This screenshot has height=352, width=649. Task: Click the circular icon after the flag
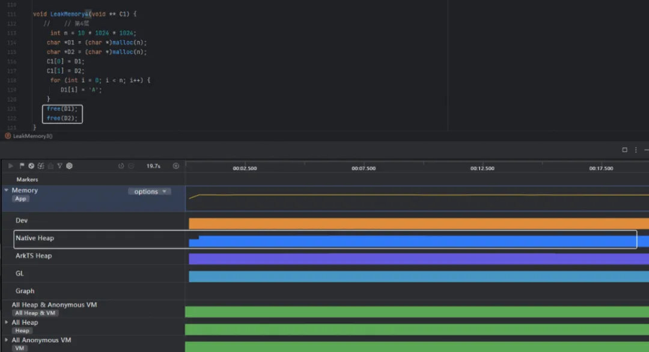click(x=31, y=166)
